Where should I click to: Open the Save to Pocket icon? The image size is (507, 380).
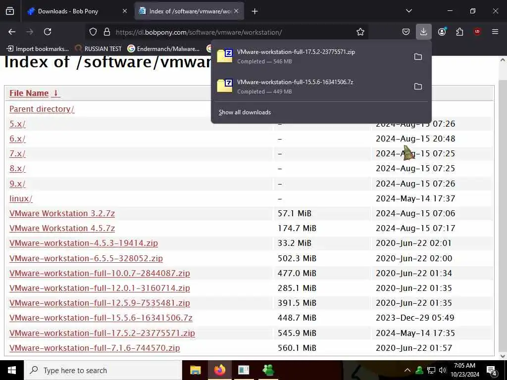(406, 32)
